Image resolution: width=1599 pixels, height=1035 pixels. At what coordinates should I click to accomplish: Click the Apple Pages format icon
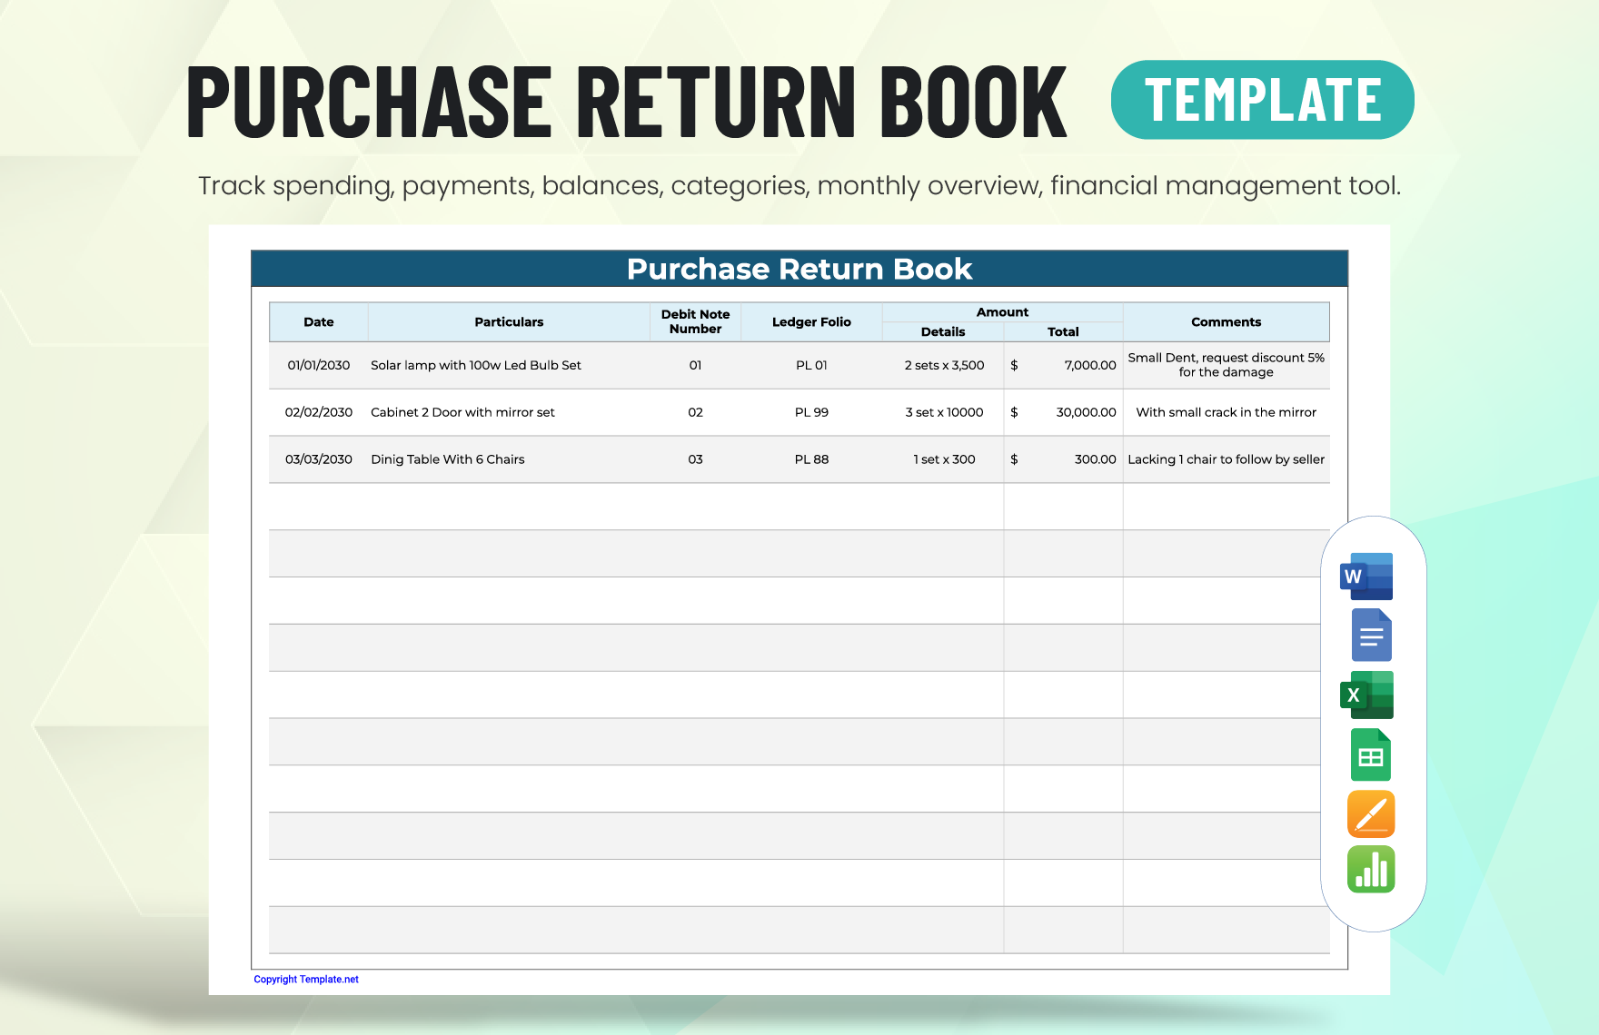click(1371, 813)
